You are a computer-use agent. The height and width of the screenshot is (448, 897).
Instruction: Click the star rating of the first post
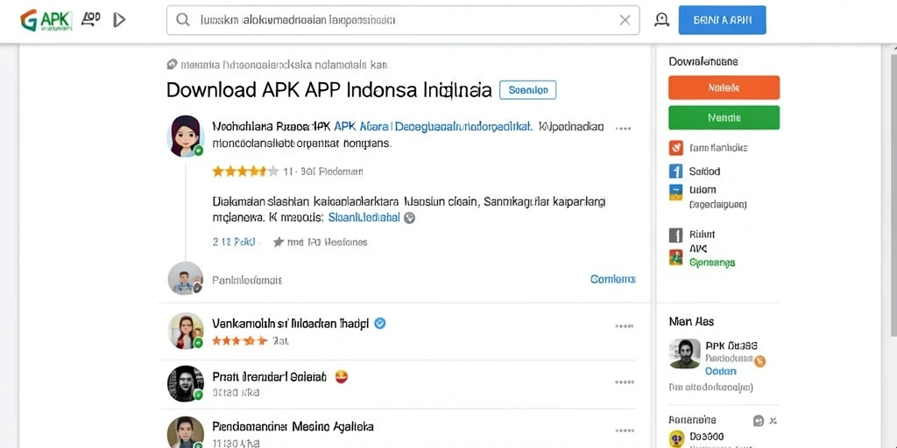click(245, 171)
